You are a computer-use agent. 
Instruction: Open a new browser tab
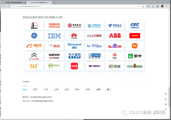tap(54, 2)
